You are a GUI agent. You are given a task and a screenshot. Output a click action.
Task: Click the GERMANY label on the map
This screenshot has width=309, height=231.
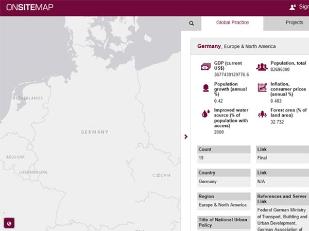point(95,132)
